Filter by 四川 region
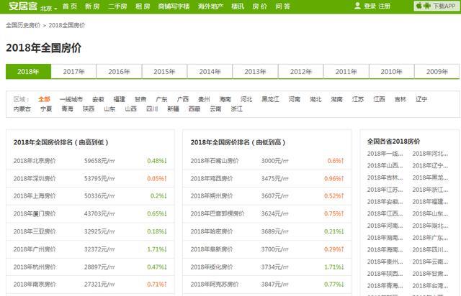The height and width of the screenshot is (296, 461). point(152,108)
